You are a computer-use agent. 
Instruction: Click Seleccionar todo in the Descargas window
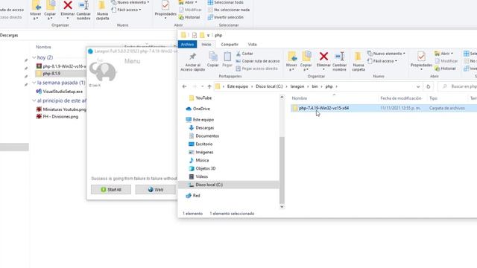pos(225,2)
